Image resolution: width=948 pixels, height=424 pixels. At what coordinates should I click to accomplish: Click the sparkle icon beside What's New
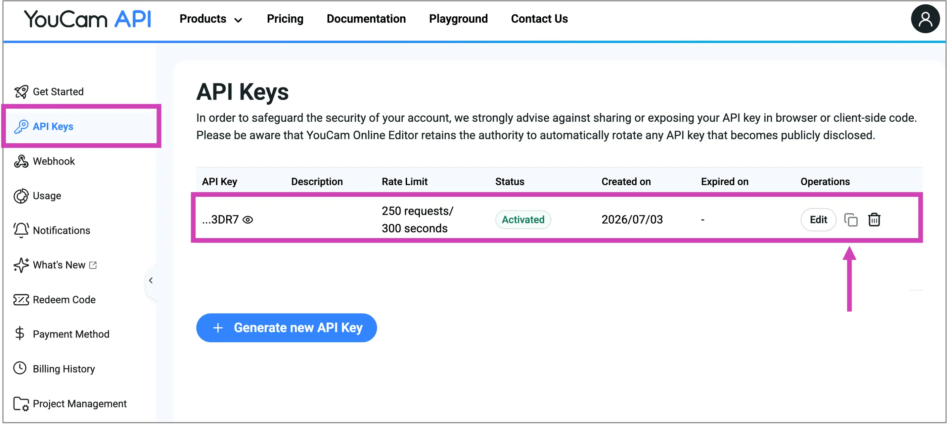click(21, 265)
